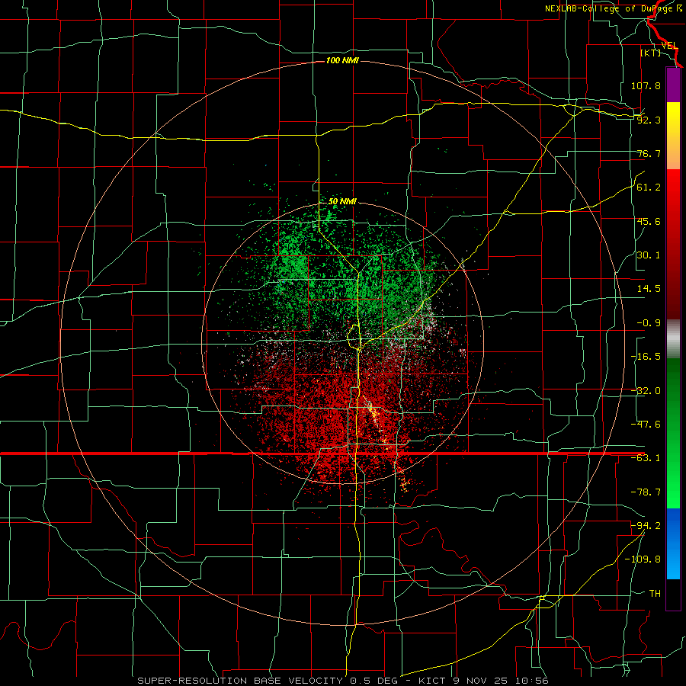Pick the blue segment of the color bar
The width and height of the screenshot is (686, 686).
click(x=673, y=543)
